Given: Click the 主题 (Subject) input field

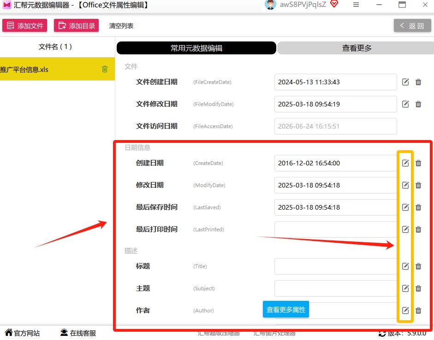Looking at the screenshot, I should click(335, 288).
